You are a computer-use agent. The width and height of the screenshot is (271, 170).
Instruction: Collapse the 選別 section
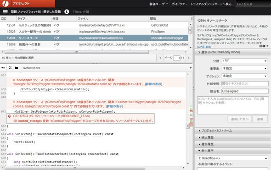click(x=232, y=52)
